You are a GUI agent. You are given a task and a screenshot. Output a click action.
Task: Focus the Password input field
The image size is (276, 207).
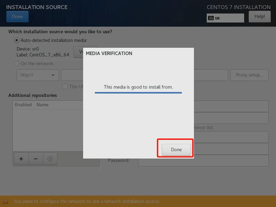point(203,161)
